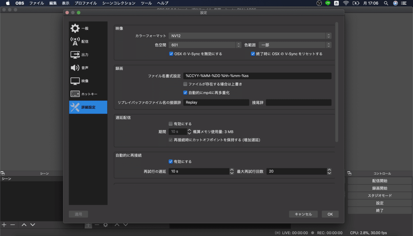
Task: Click the 期間 stepper up arrow
Action: click(x=189, y=130)
